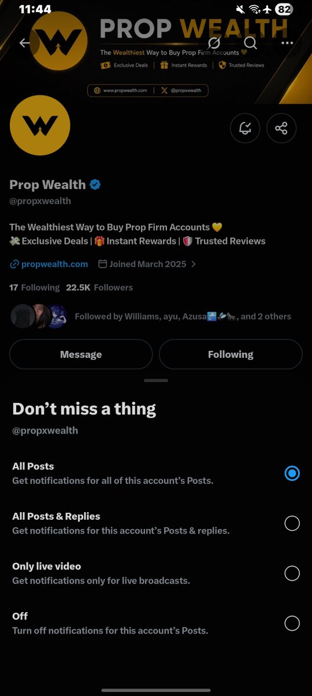Image resolution: width=312 pixels, height=696 pixels.
Task: Tap the Message button
Action: pos(81,354)
